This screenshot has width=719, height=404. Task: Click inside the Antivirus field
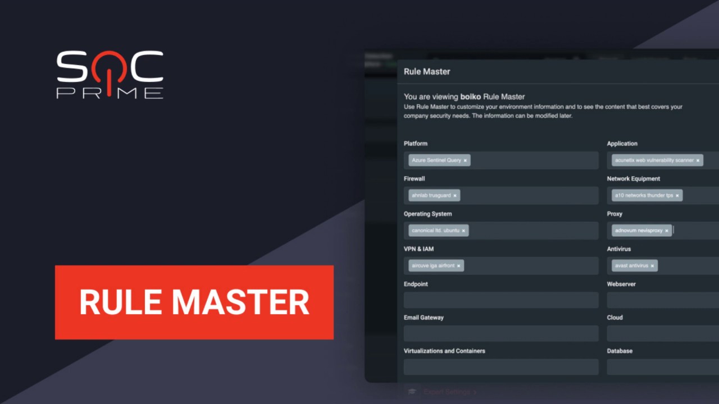point(663,266)
